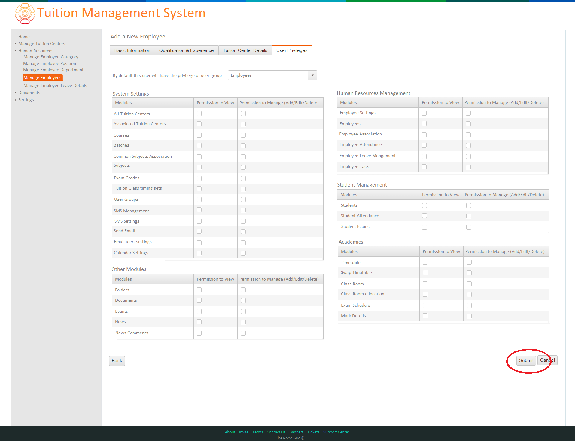
Task: Open Manage Employee Leave Details in sidebar
Action: tap(55, 85)
